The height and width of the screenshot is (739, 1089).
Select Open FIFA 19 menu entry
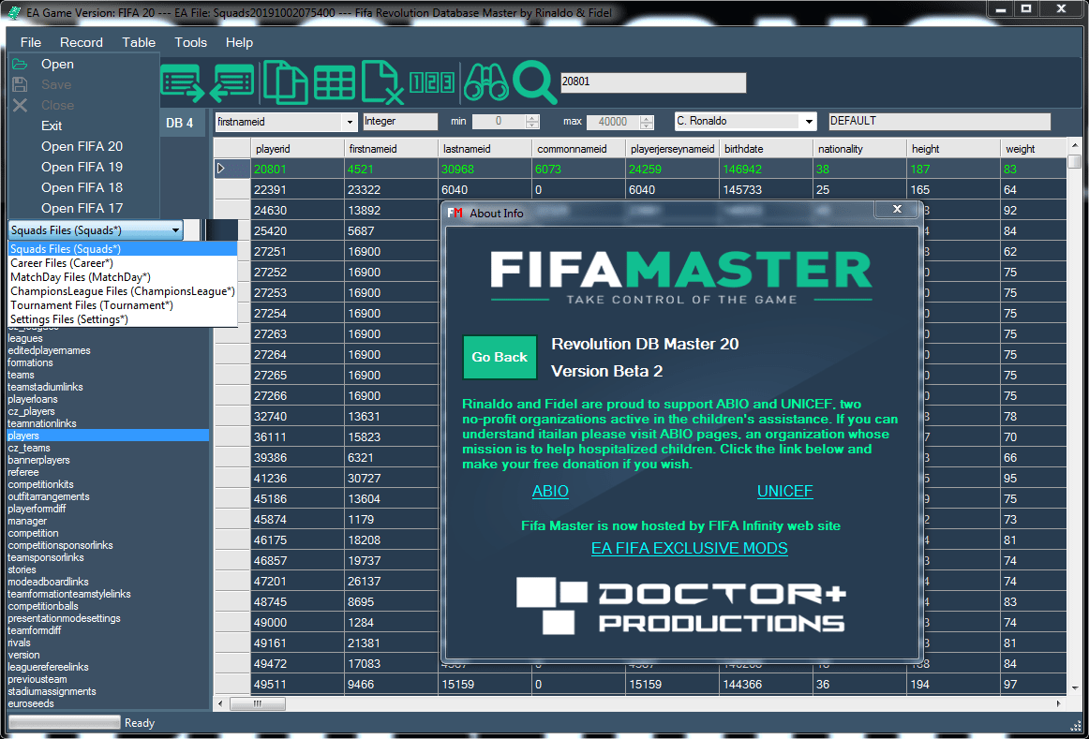[x=82, y=168]
